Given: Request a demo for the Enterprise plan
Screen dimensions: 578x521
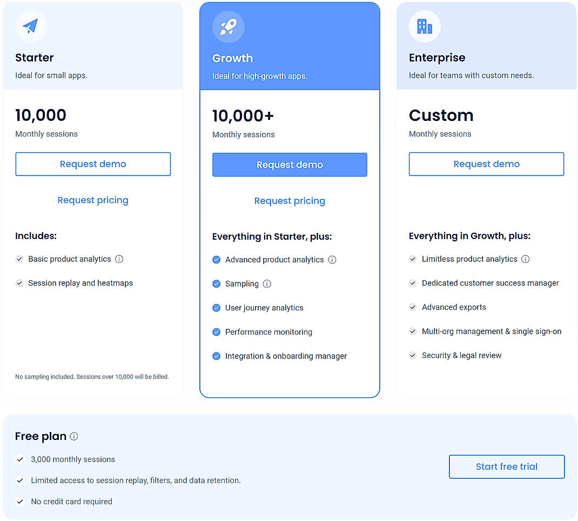Looking at the screenshot, I should pos(486,164).
